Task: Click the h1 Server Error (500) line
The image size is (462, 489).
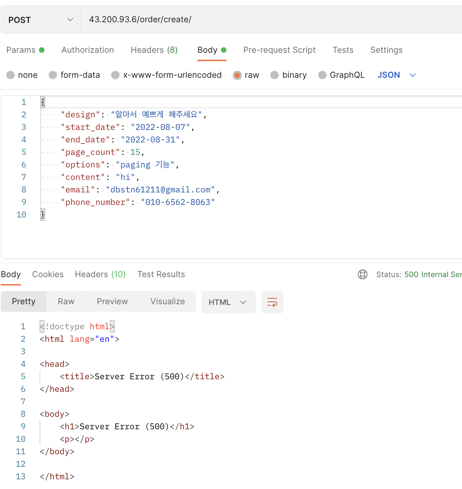Action: 127,426
